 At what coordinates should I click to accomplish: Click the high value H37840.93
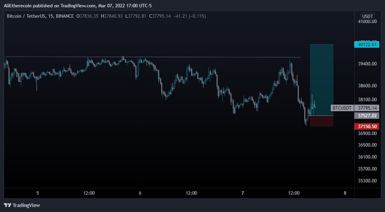click(x=112, y=16)
